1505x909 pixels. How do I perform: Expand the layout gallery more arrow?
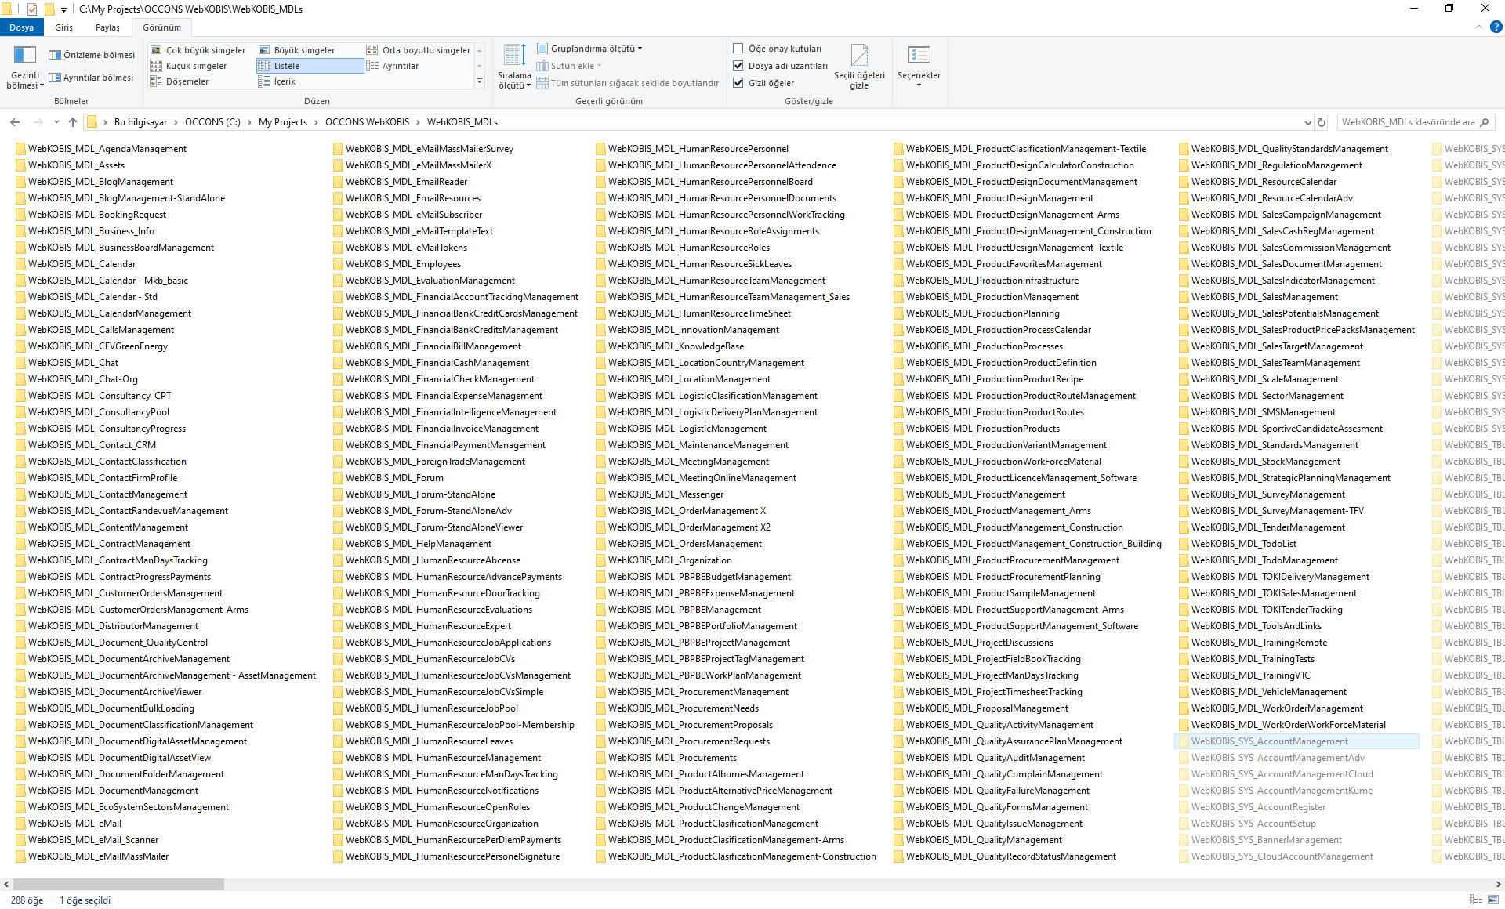pos(479,81)
